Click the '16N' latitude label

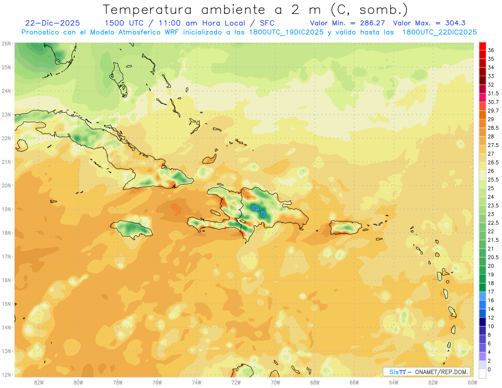(x=6, y=280)
